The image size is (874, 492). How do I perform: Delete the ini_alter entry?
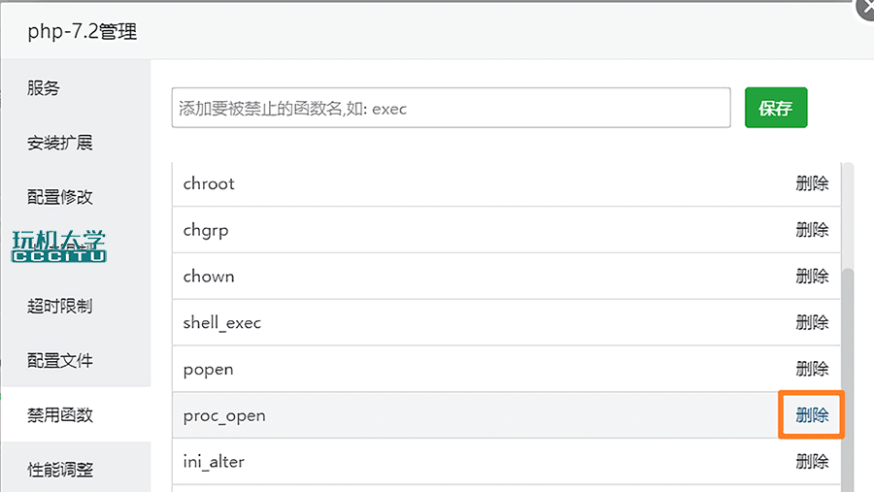click(x=812, y=462)
